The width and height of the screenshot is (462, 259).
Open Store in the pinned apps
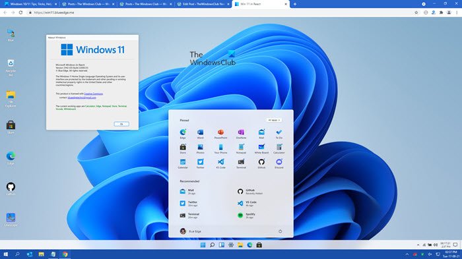tap(183, 148)
